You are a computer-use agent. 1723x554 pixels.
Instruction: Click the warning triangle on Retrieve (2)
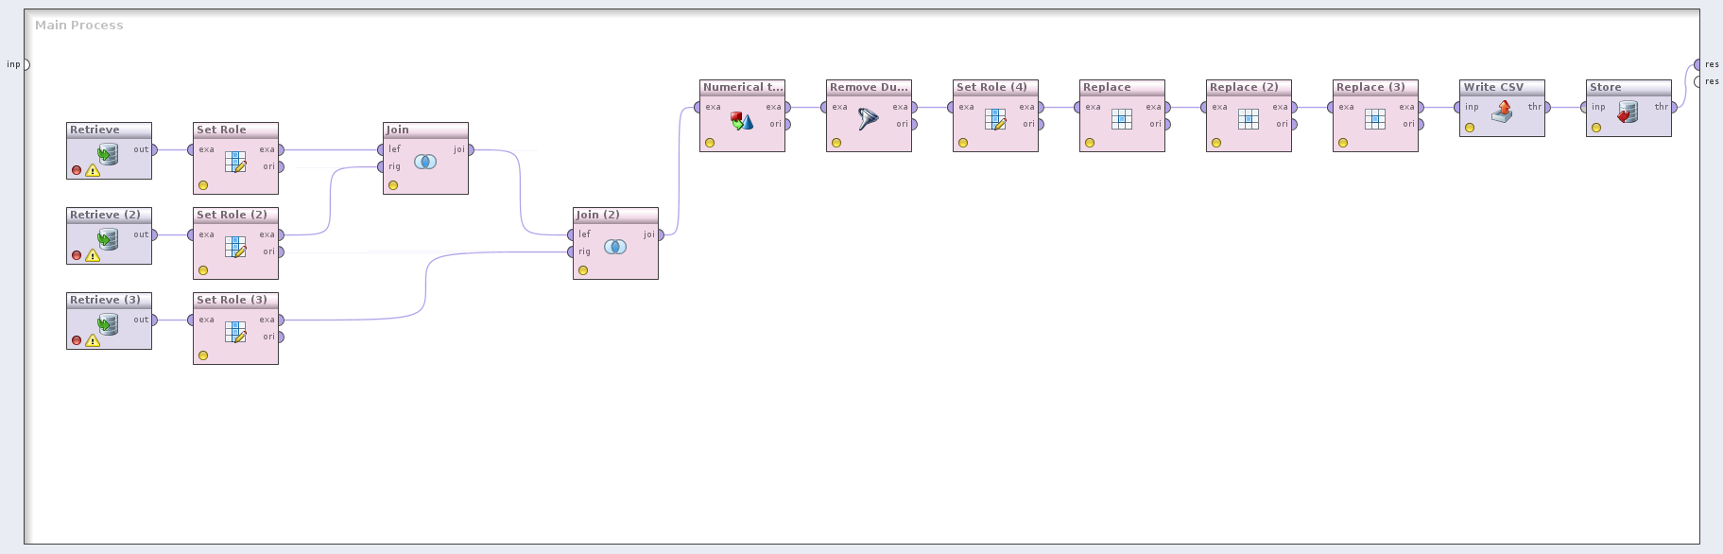click(93, 255)
